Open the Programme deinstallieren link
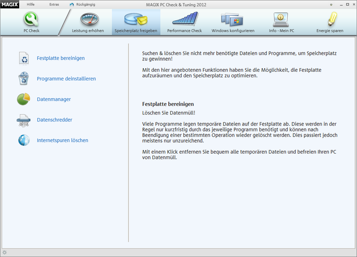 point(66,79)
